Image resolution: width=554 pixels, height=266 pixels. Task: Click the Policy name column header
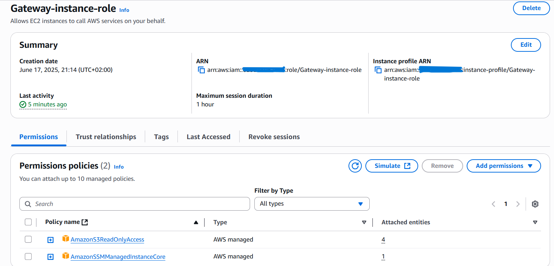click(x=63, y=222)
